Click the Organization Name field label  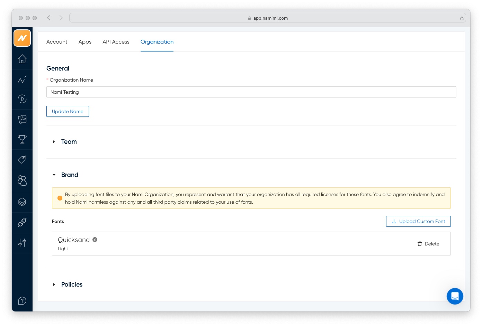[71, 80]
